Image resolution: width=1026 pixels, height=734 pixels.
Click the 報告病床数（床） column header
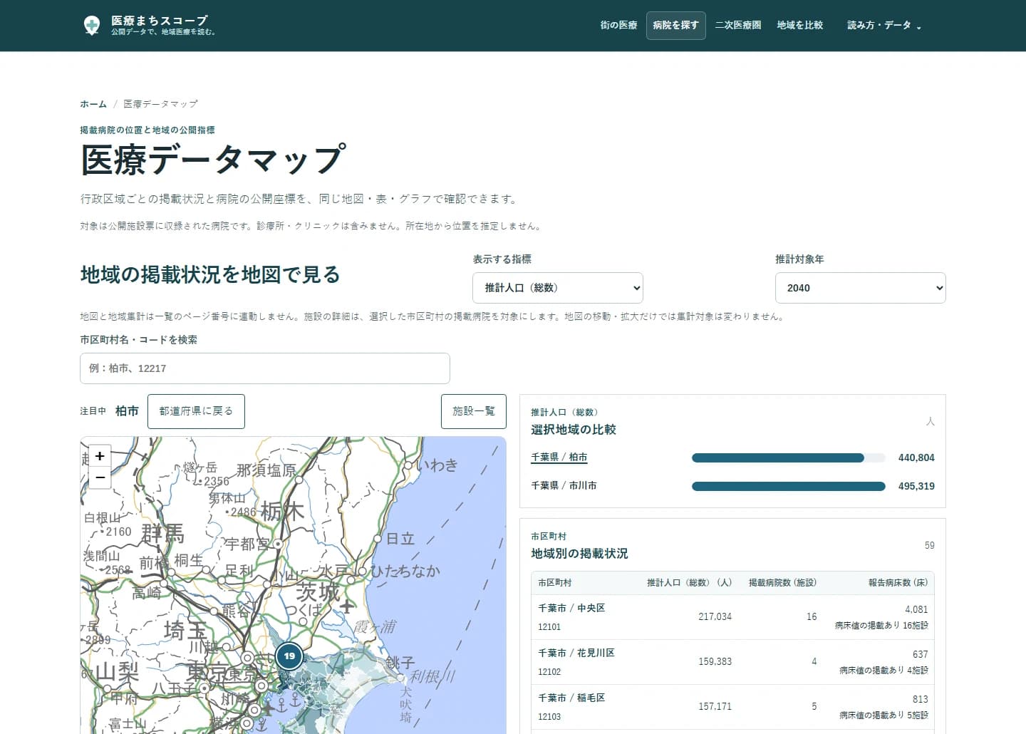898,583
